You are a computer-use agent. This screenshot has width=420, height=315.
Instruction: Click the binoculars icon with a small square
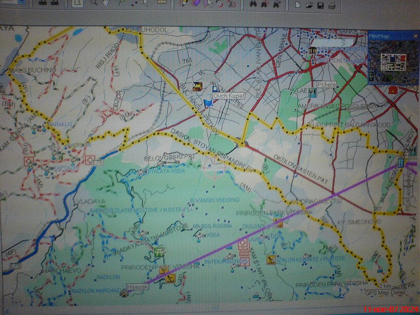tap(277, 4)
